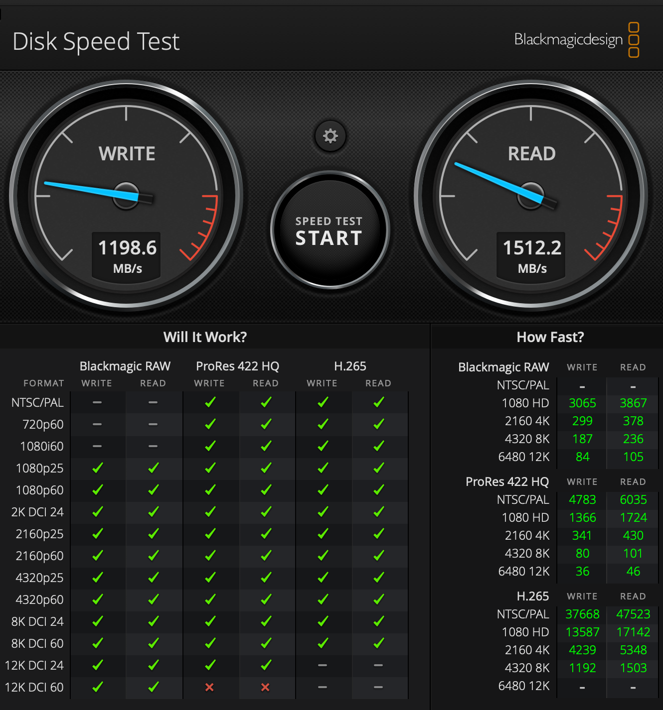Screen dimensions: 663x710
Task: Click the checkmark for 2K DCI 24 ProRes write
Action: pos(210,511)
